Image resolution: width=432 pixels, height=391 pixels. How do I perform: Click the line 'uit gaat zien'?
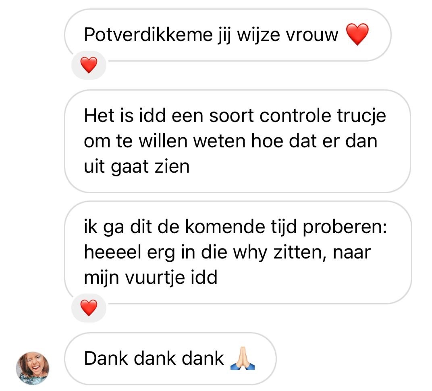point(137,167)
